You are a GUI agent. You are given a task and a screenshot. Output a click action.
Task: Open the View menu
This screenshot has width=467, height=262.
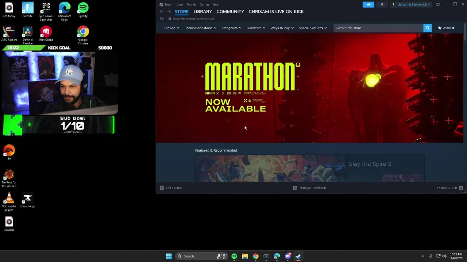tap(180, 4)
